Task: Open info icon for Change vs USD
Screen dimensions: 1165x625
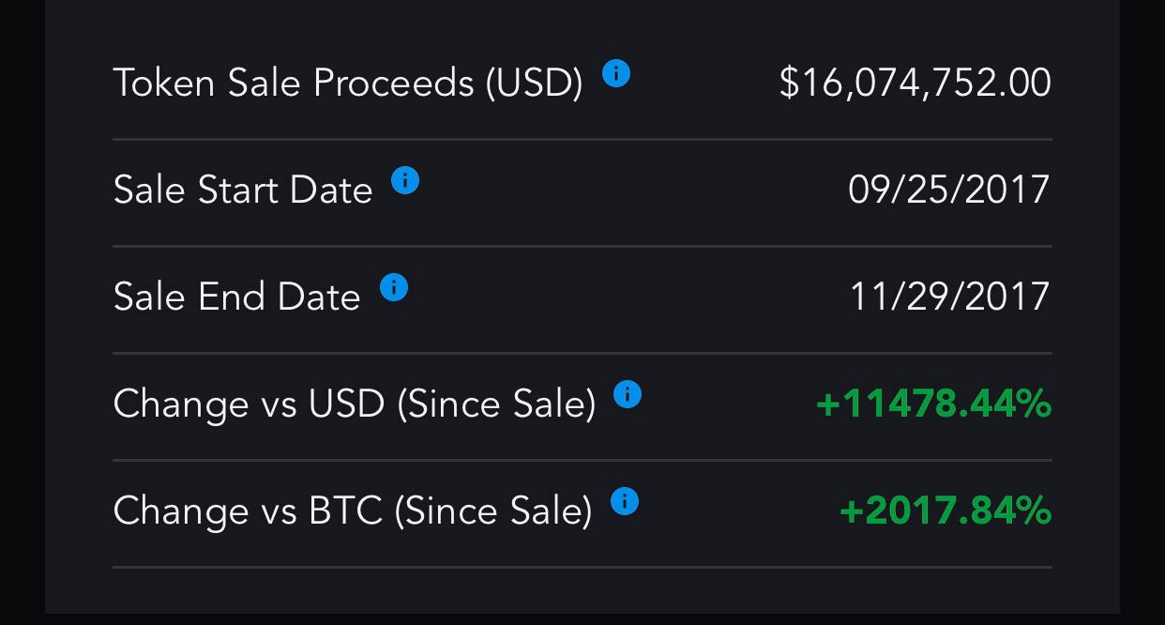Action: pos(627,394)
